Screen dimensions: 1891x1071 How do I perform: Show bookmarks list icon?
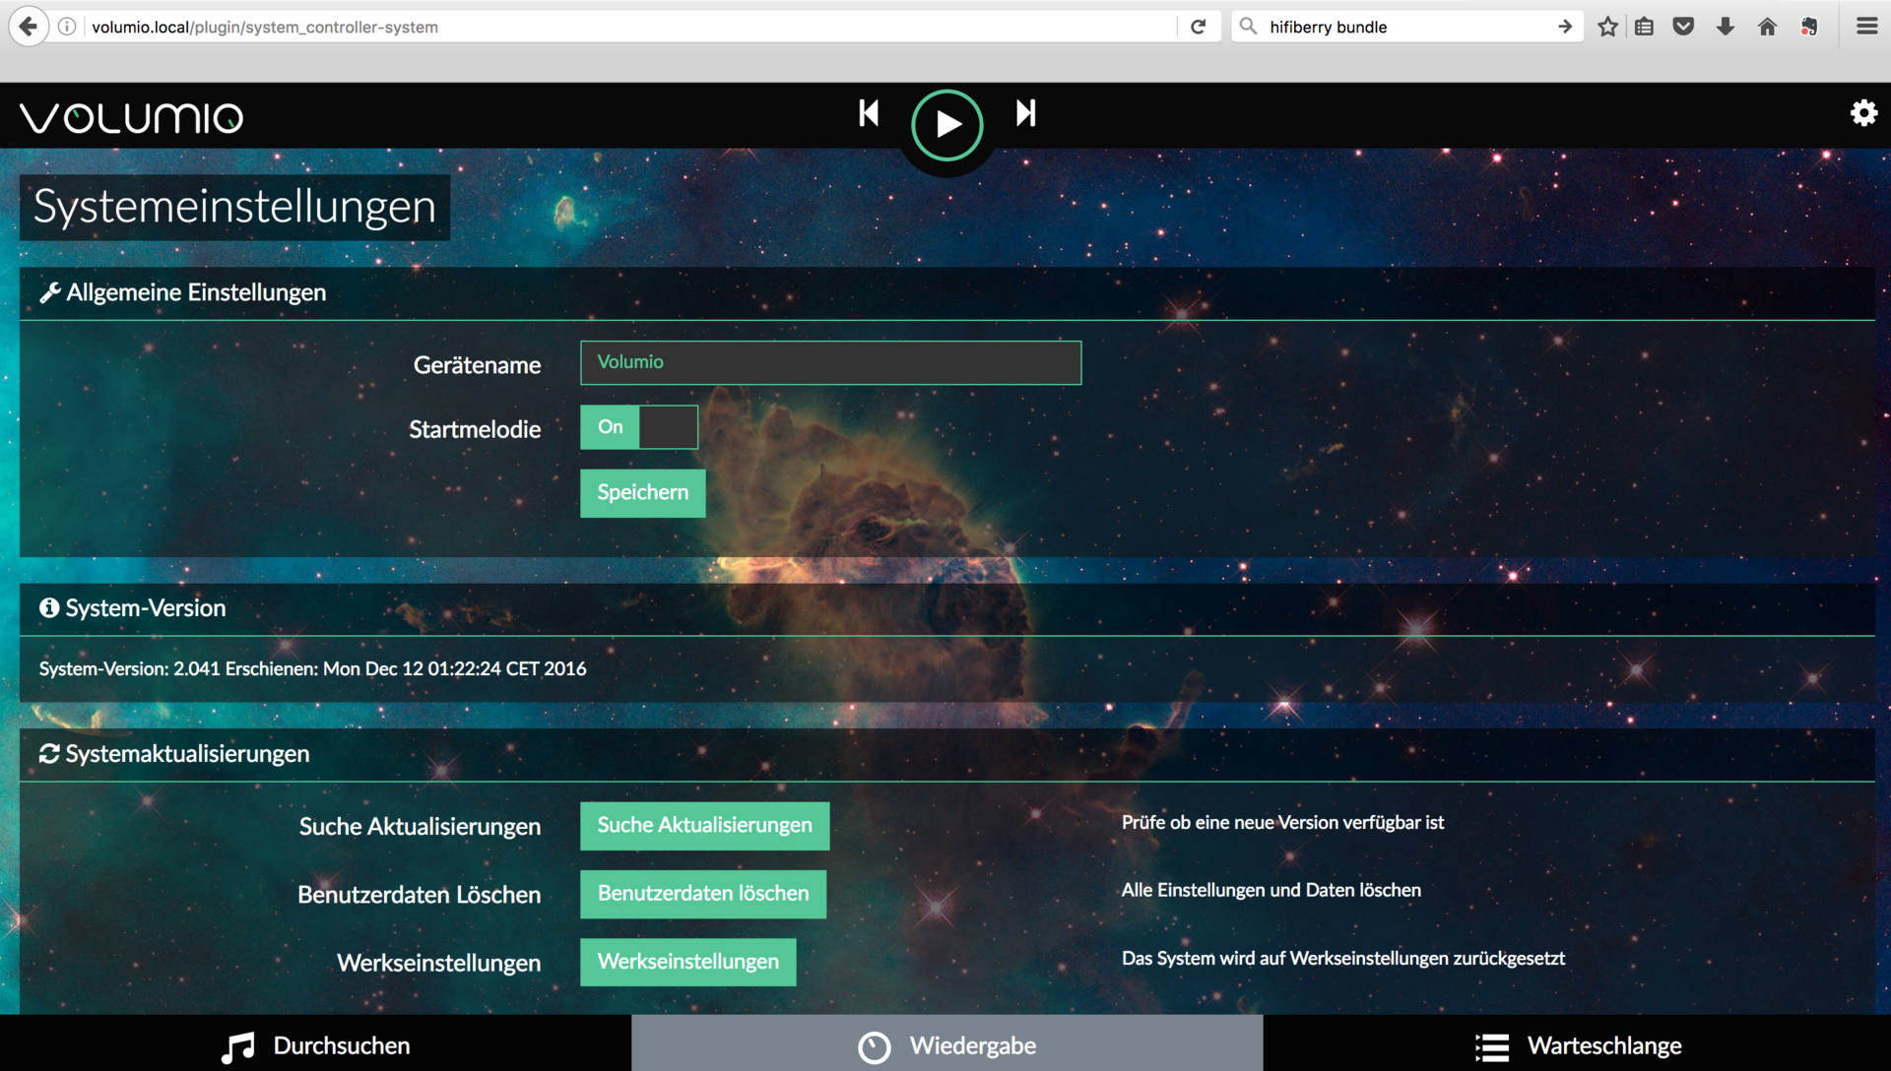[1644, 27]
